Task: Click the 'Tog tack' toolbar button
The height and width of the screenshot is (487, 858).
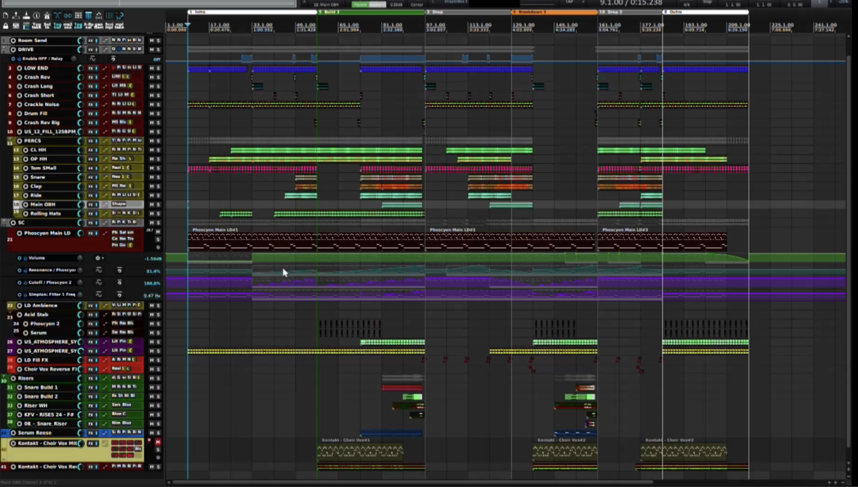Action: [x=36, y=26]
